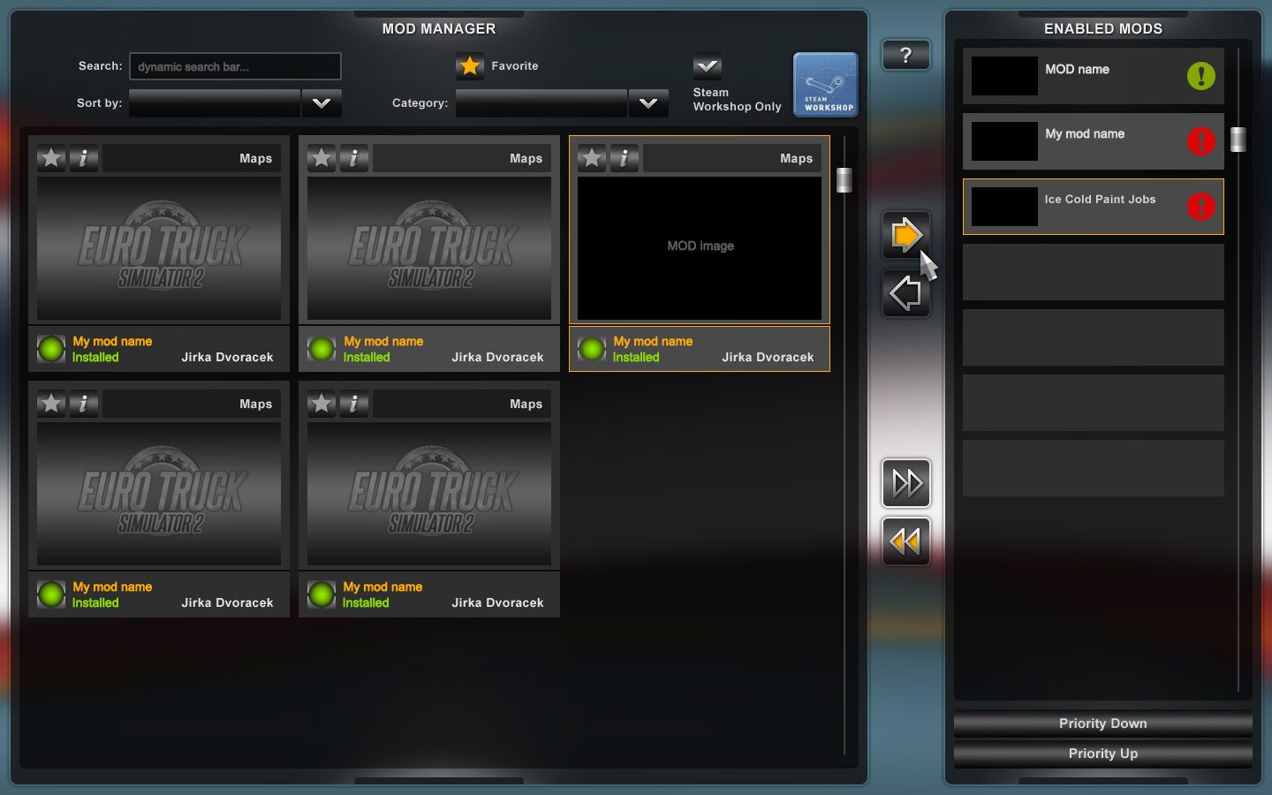Expand the Sort by dropdown arrow
The width and height of the screenshot is (1272, 795).
click(322, 103)
